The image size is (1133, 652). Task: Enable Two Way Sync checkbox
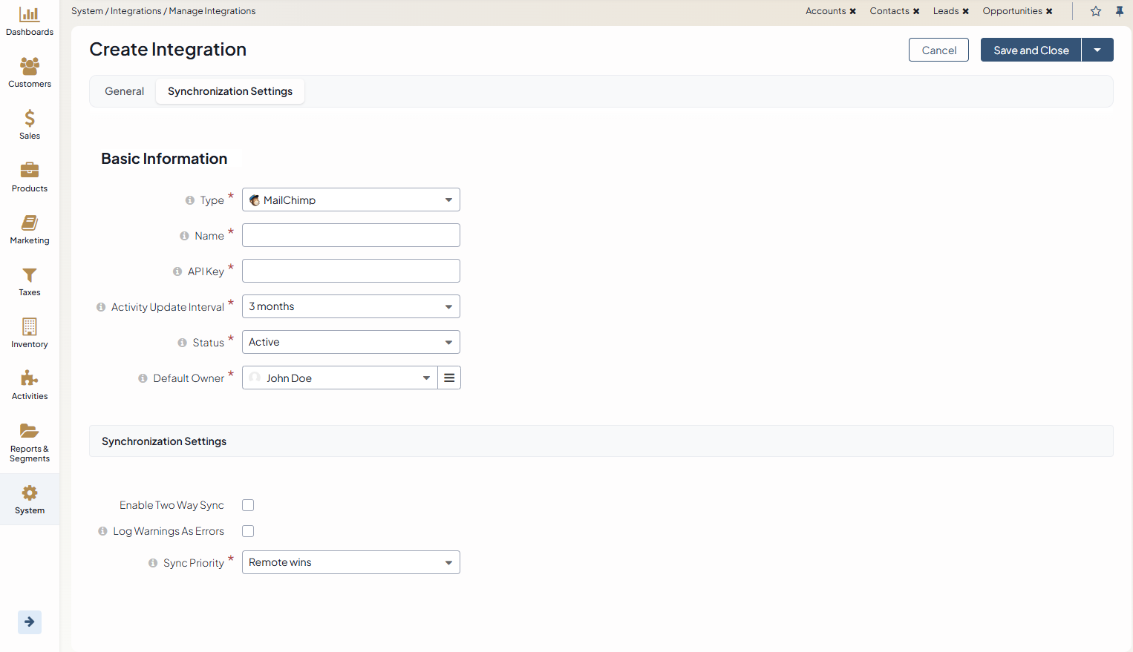248,505
